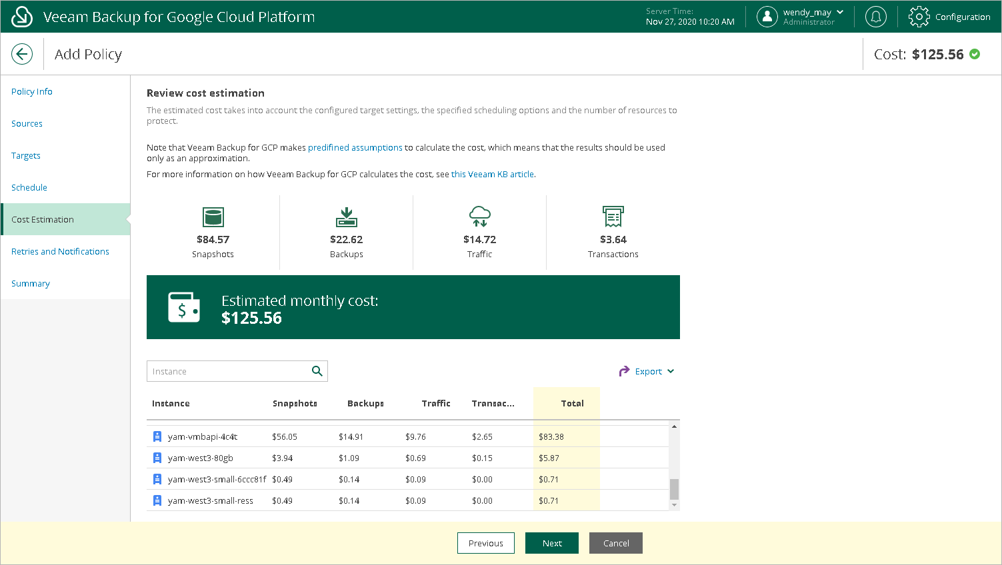Open the Targets step
The width and height of the screenshot is (1002, 565).
pos(26,155)
